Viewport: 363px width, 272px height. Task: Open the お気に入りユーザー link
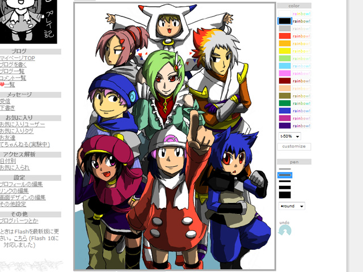click(23, 125)
